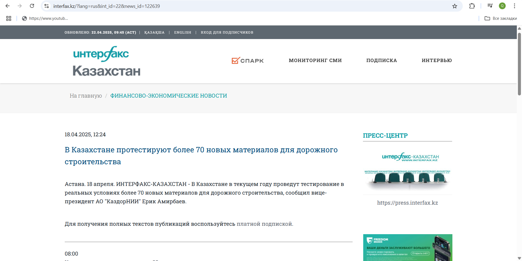
Task: Open the СПАРК logo link
Action: (x=248, y=60)
